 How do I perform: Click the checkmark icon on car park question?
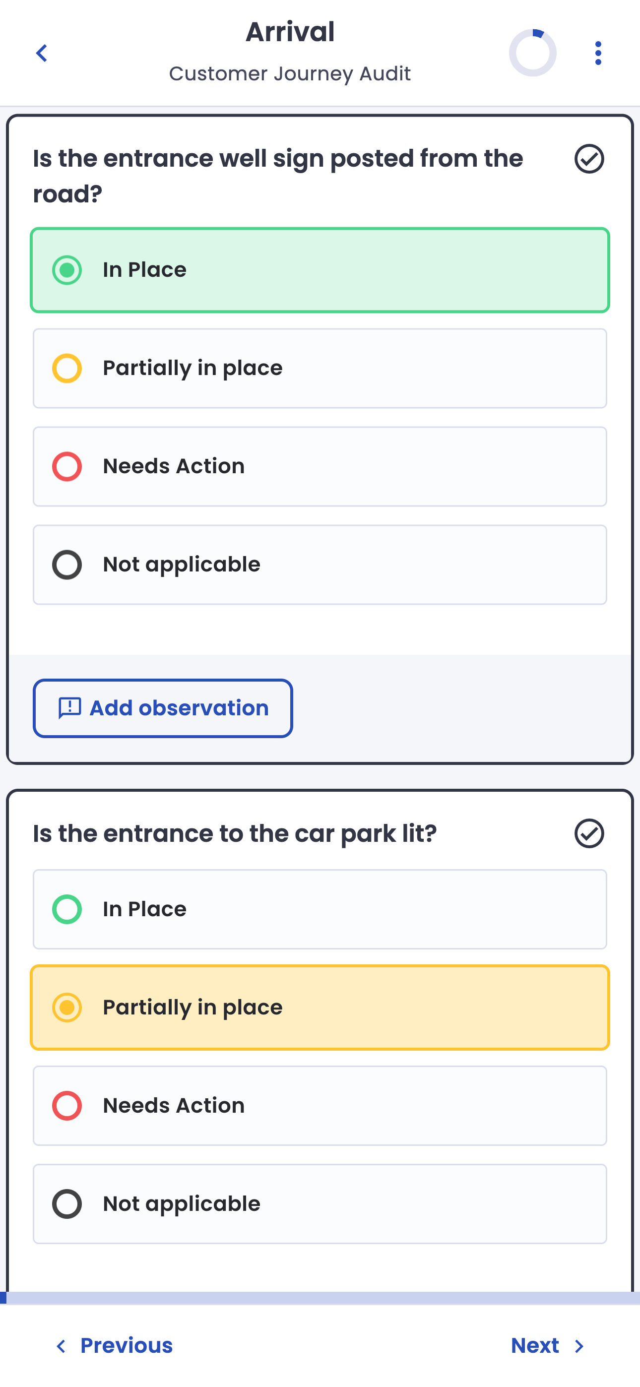[589, 833]
